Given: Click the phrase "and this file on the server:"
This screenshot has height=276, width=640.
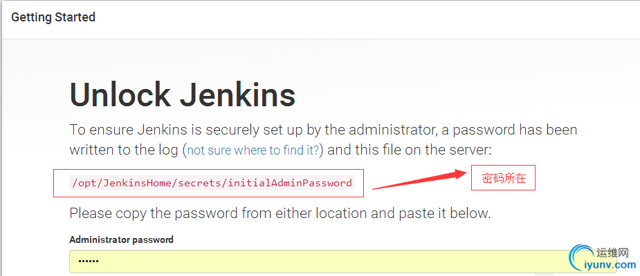Looking at the screenshot, I should point(410,150).
